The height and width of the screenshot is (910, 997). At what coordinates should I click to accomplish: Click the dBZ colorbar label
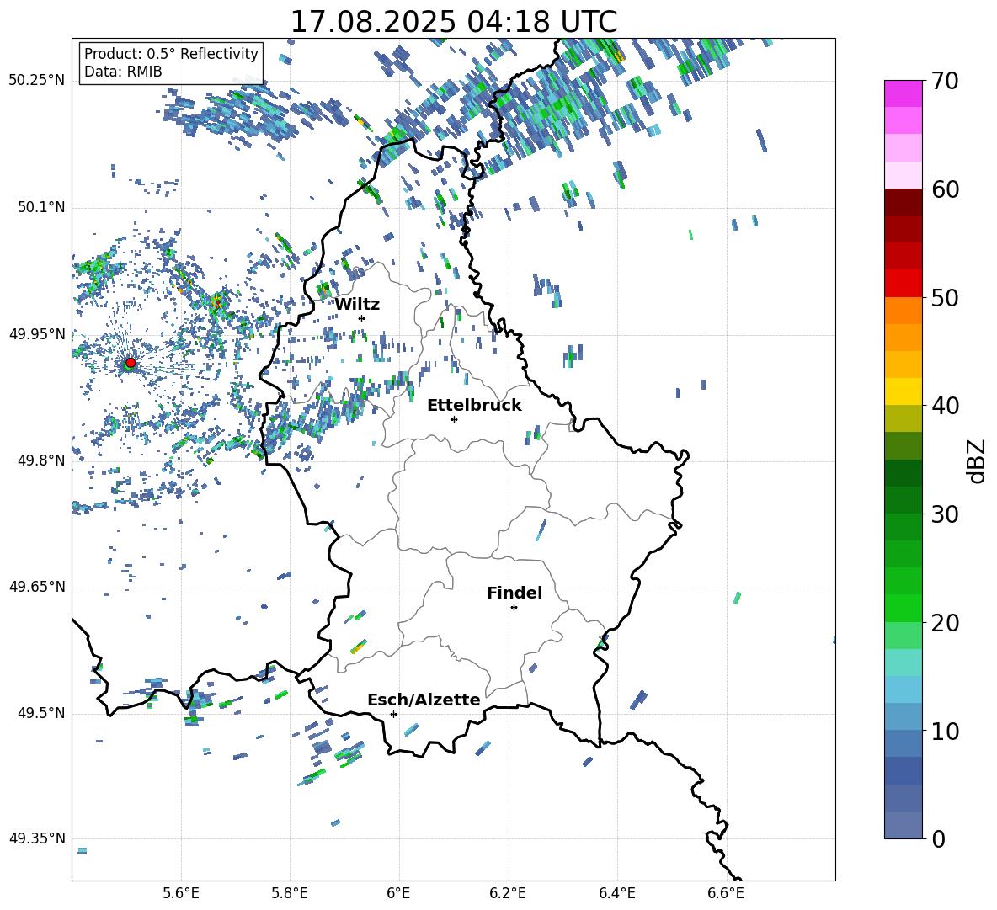pos(975,460)
